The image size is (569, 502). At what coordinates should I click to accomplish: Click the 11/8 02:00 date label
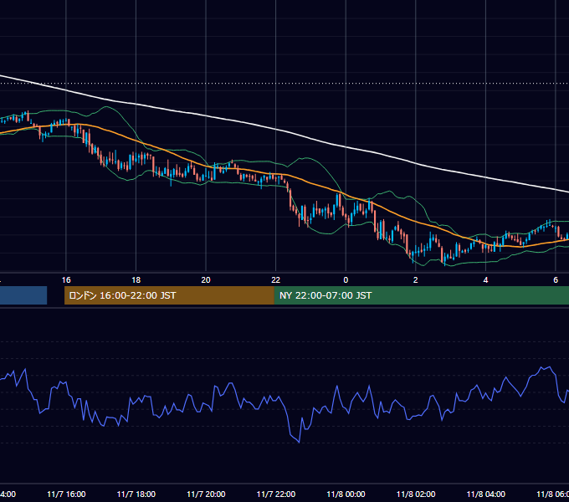click(x=416, y=494)
